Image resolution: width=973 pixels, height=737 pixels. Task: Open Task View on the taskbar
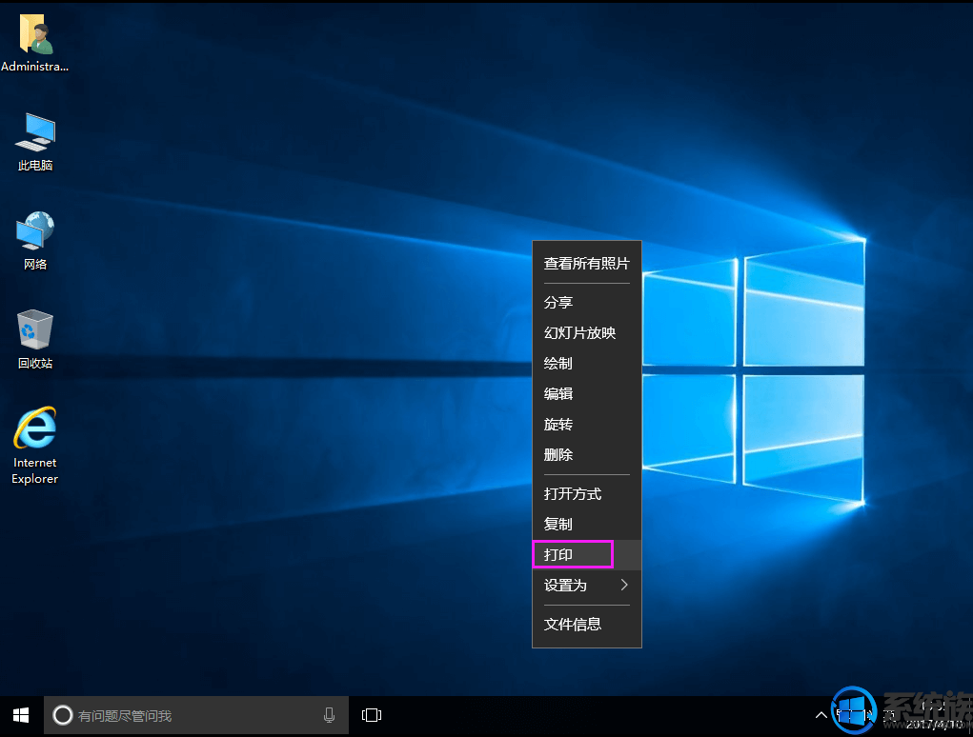[372, 715]
